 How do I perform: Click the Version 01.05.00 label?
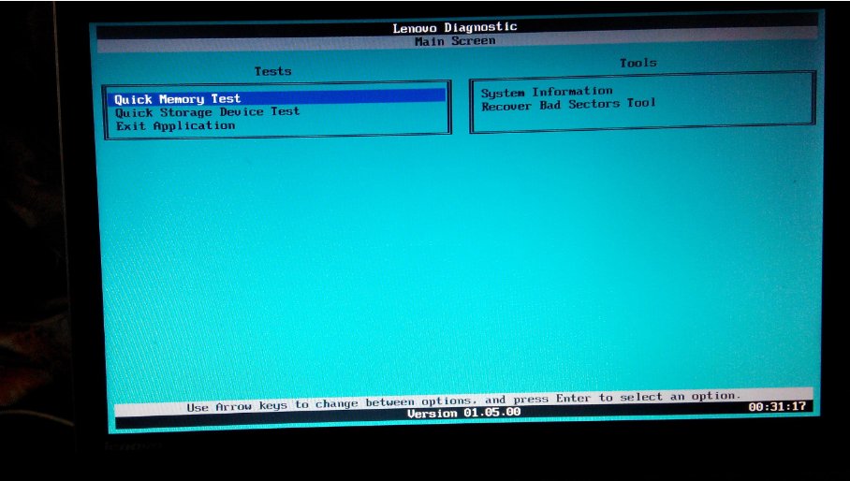click(x=463, y=413)
